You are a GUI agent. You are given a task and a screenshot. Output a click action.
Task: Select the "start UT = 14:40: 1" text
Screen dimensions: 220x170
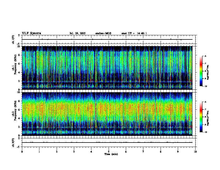(134, 33)
